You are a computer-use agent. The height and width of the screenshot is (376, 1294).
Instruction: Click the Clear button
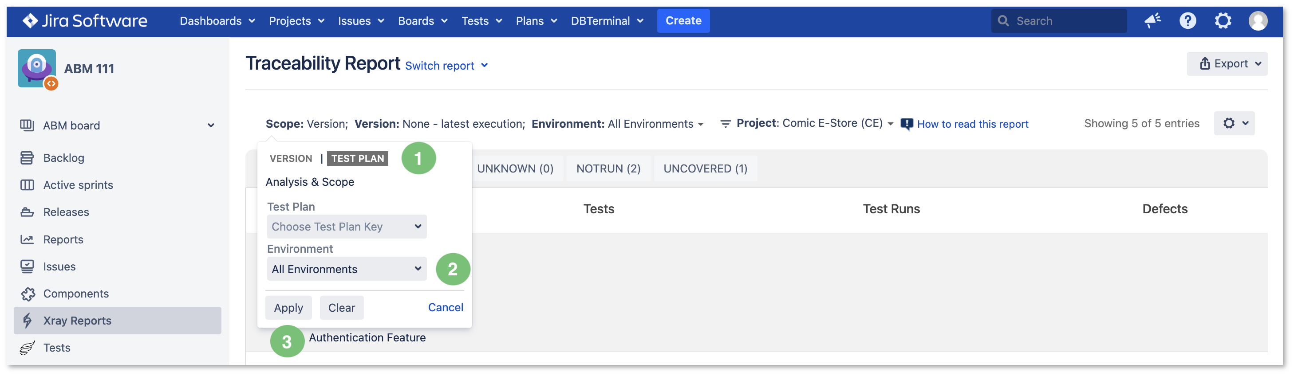[341, 307]
